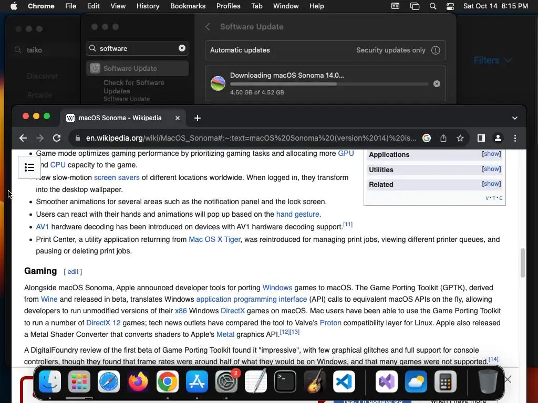Follow the 'application programming interface' link
Viewport: 538px width, 403px height.
252,299
